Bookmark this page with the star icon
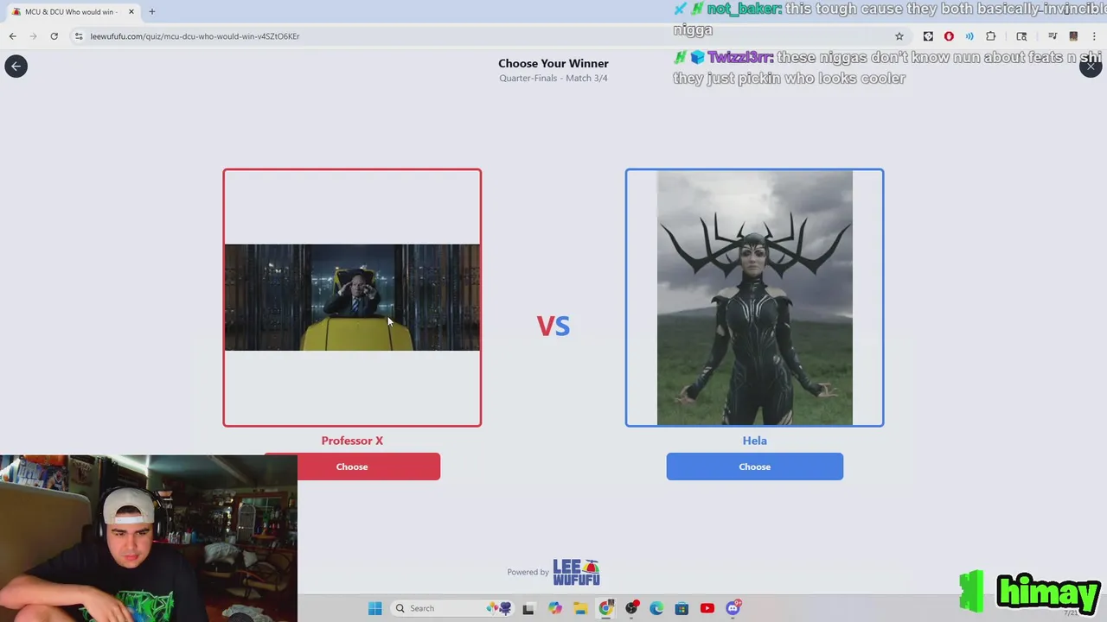This screenshot has width=1107, height=622. tap(899, 36)
